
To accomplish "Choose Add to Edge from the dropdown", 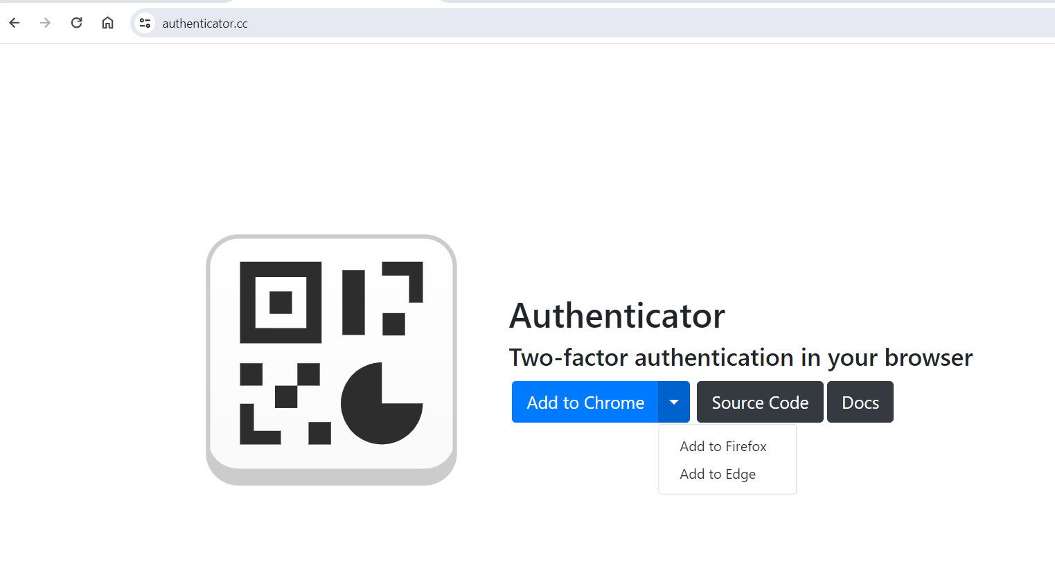I will pyautogui.click(x=718, y=474).
